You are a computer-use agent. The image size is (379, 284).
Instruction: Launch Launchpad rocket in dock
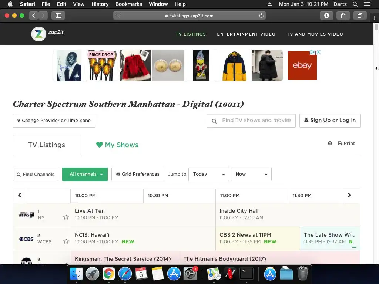click(92, 274)
